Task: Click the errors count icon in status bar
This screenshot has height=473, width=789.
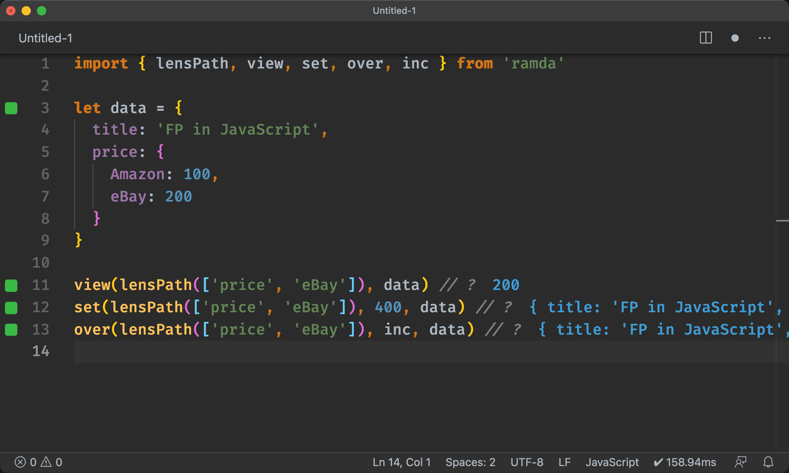Action: tap(20, 462)
